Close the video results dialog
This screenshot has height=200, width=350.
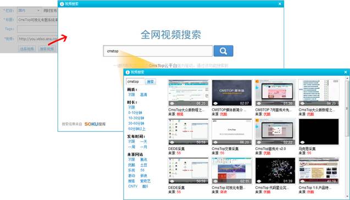346,72
